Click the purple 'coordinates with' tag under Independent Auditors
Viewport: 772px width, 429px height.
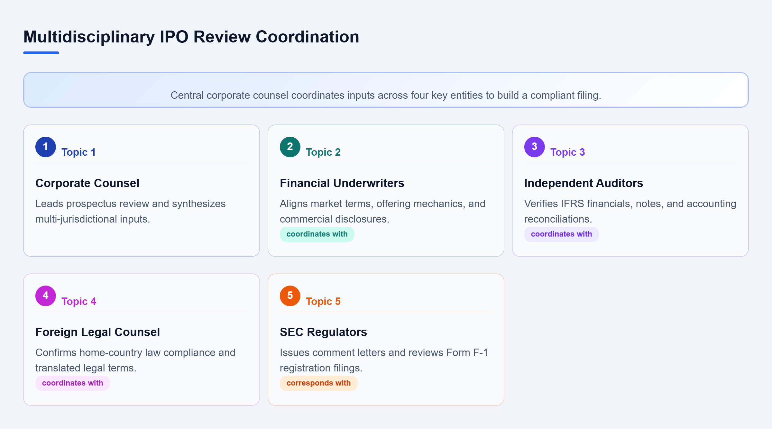point(562,234)
